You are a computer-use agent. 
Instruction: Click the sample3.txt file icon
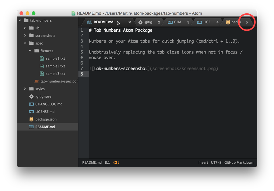[42, 74]
